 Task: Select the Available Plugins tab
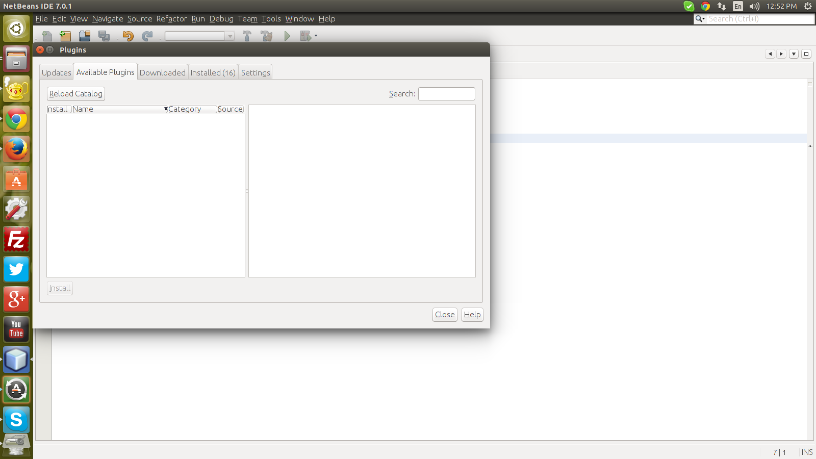pyautogui.click(x=106, y=72)
